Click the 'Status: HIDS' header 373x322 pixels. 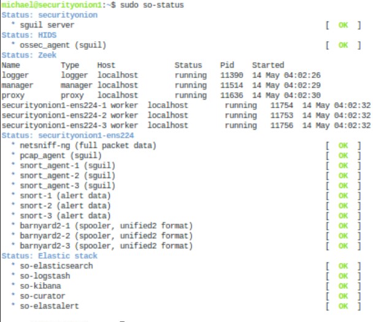tap(29, 35)
